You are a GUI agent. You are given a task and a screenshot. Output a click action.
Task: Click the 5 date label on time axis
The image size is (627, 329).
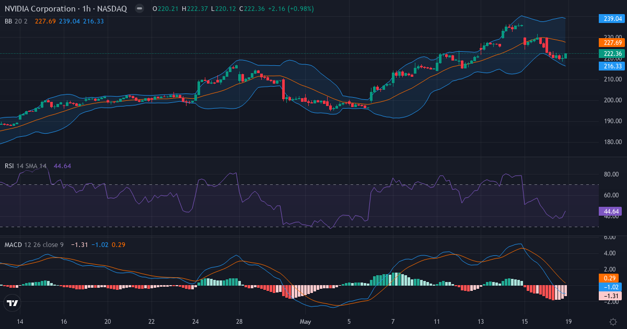(350, 322)
